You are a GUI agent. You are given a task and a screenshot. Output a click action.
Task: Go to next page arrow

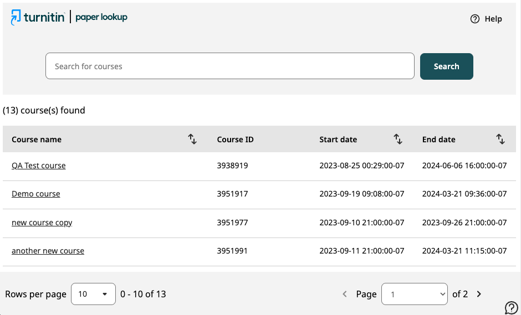[x=479, y=294]
